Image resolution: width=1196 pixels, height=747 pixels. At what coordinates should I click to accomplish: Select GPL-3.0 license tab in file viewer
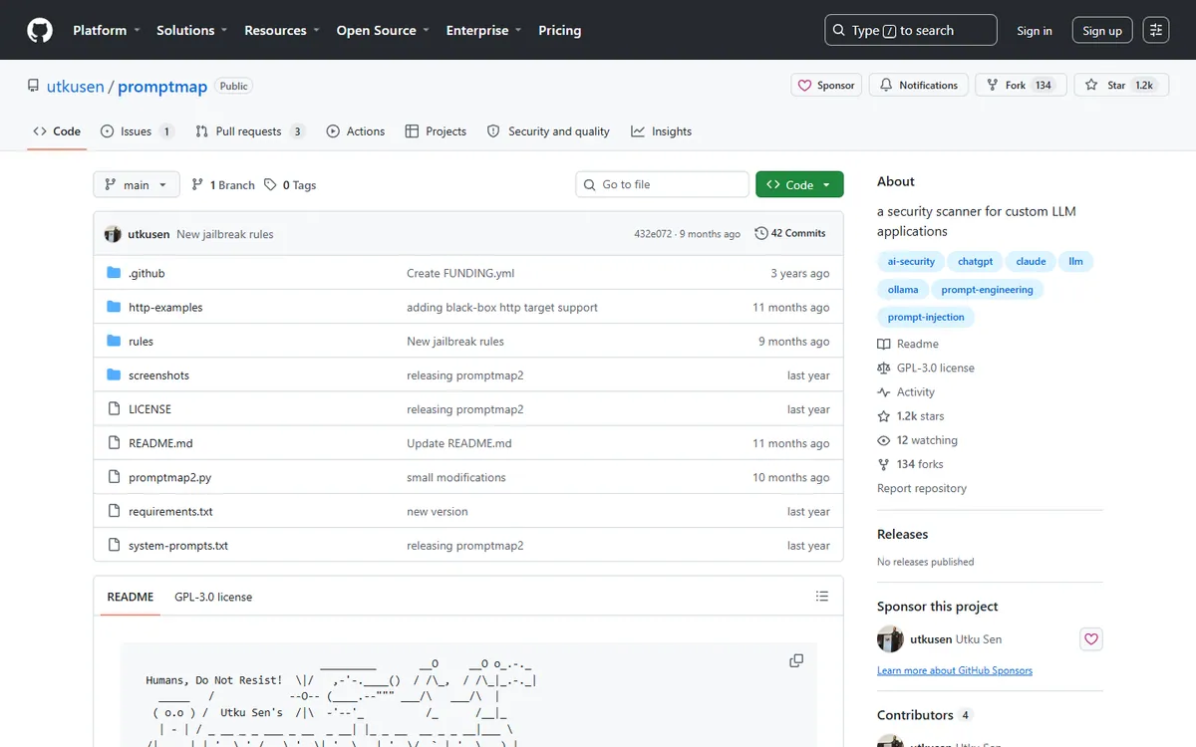coord(213,597)
